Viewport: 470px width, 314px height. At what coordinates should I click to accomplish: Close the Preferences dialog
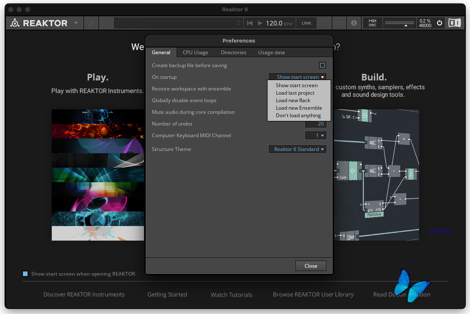click(311, 266)
